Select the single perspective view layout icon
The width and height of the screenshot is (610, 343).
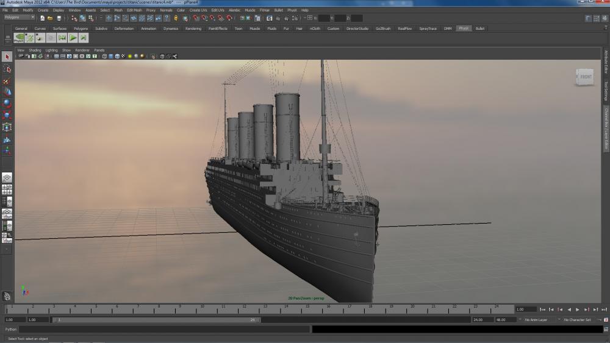click(7, 177)
